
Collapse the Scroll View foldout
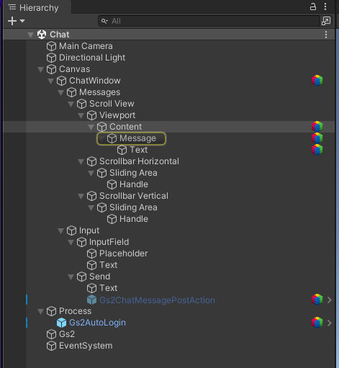pyautogui.click(x=71, y=104)
